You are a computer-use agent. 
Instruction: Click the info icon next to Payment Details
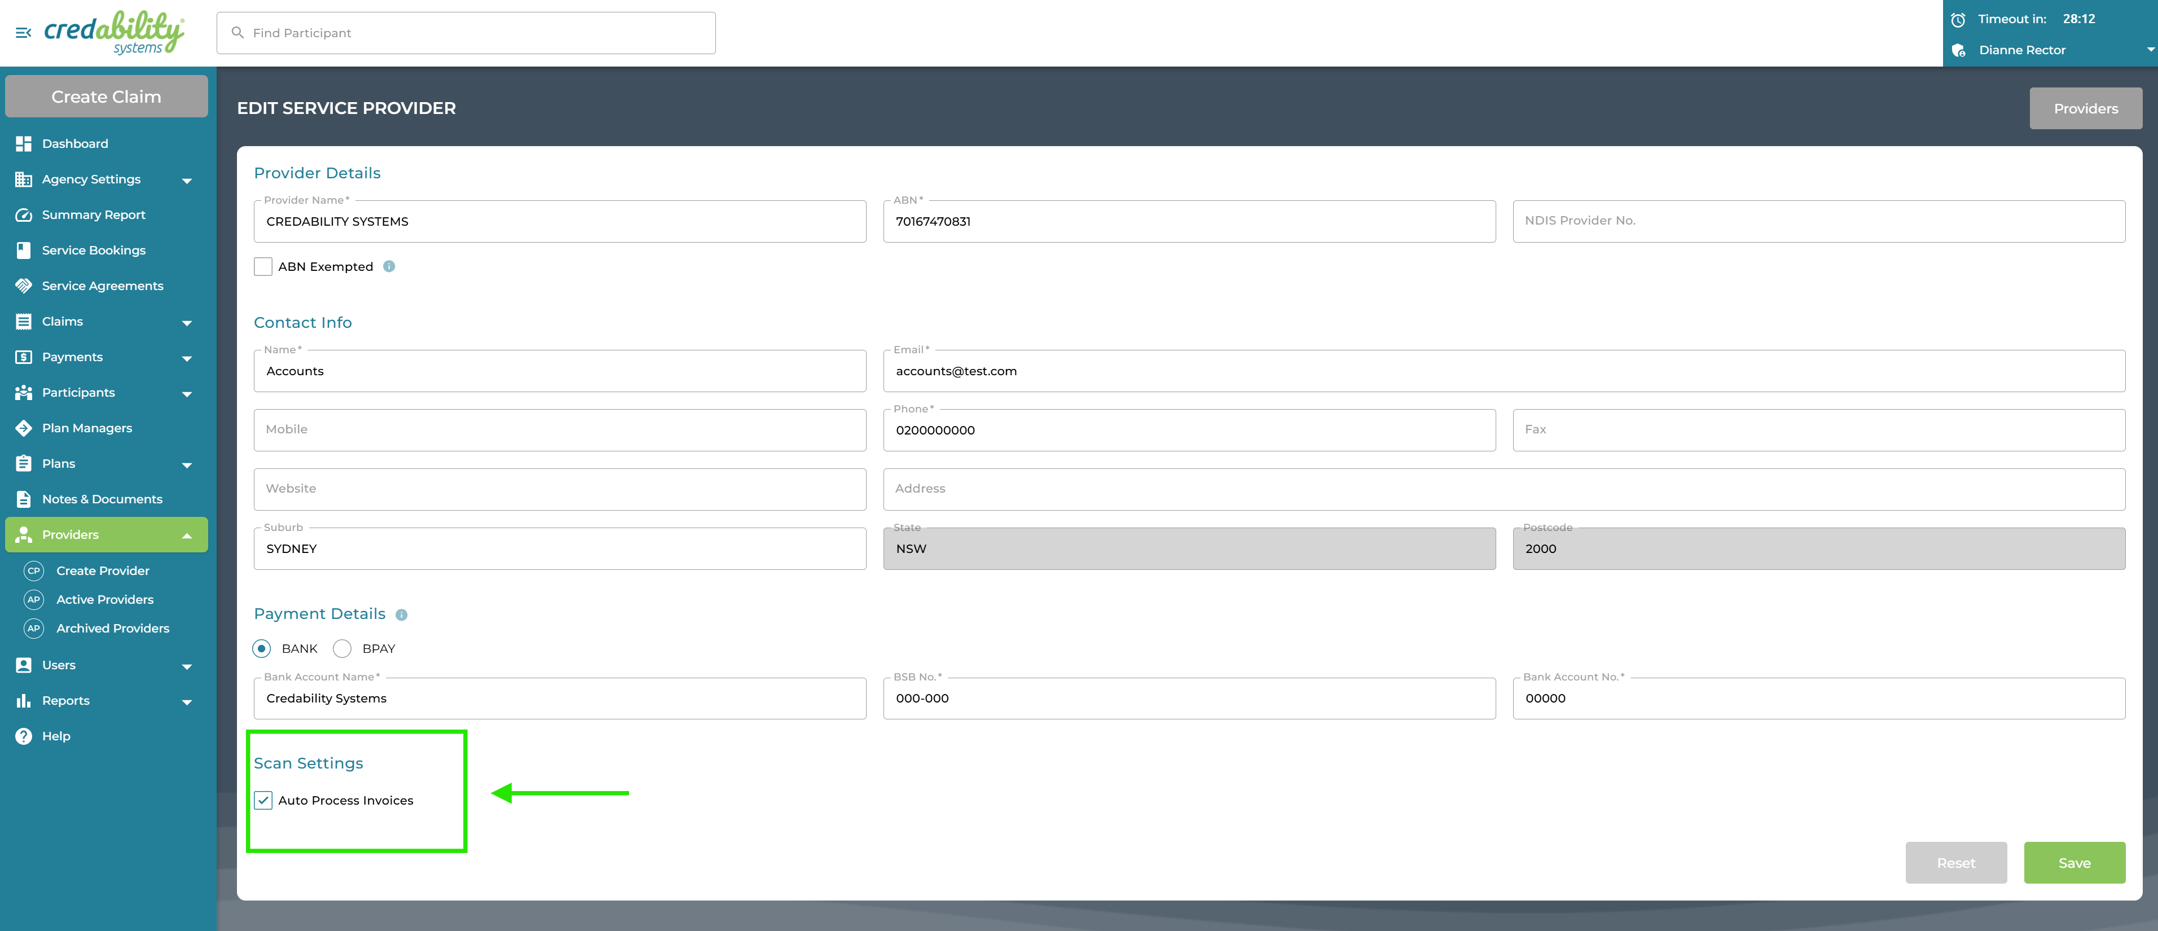click(x=401, y=615)
